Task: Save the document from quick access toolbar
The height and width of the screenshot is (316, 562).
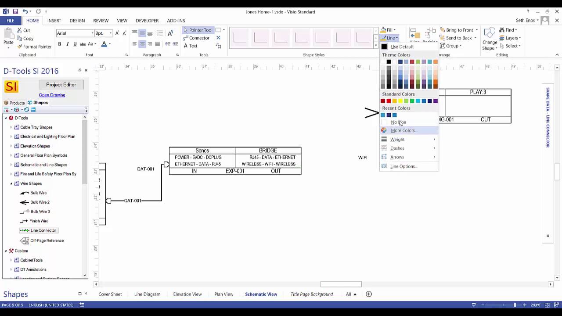Action: [x=15, y=11]
